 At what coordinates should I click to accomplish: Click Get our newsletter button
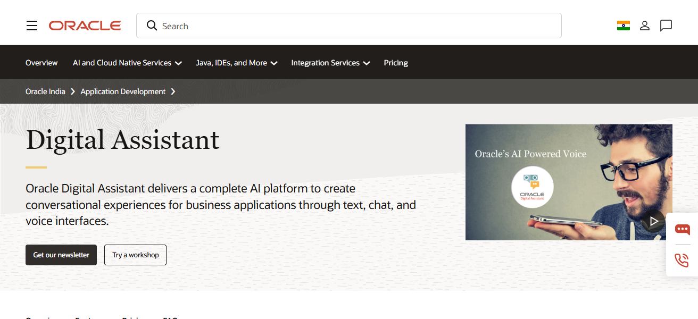pos(61,255)
